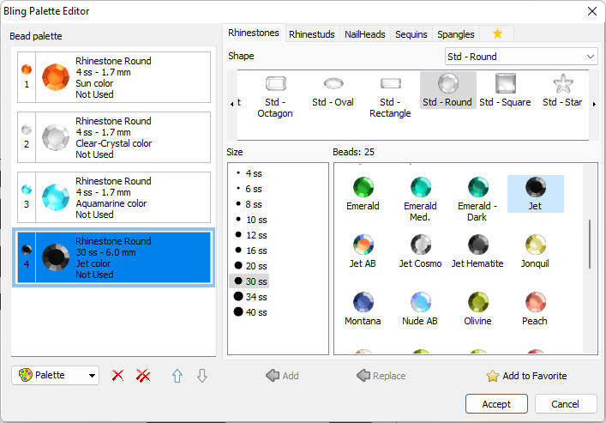Move bead down with gray arrow
This screenshot has height=423, width=606.
click(x=201, y=376)
